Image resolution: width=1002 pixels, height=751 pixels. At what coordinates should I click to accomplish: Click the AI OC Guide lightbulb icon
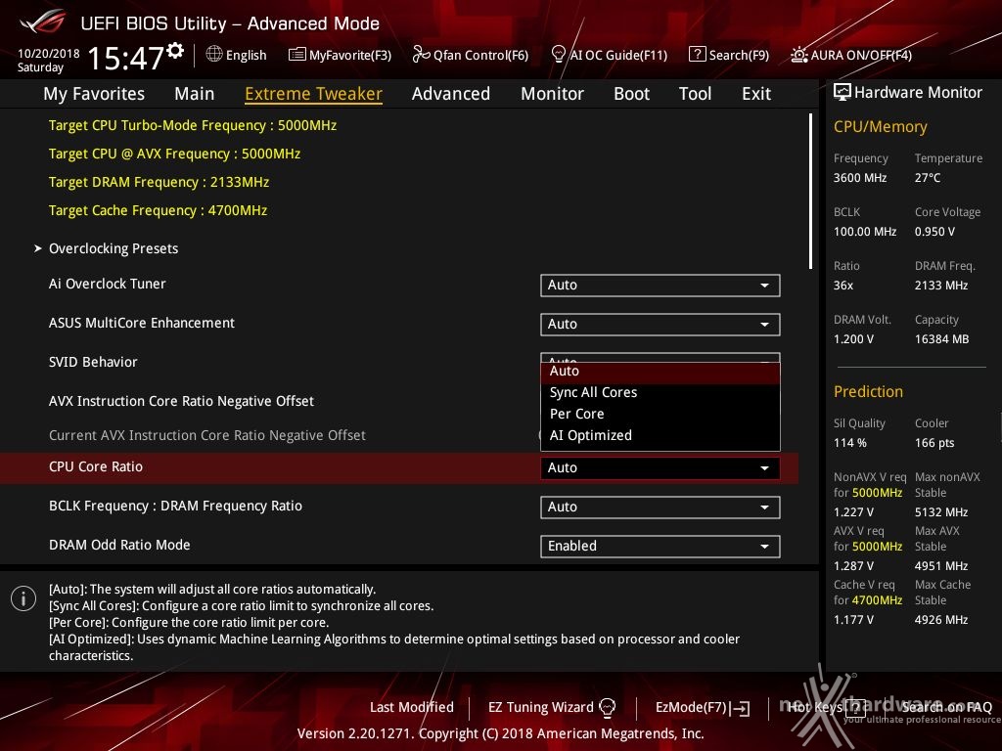(558, 55)
